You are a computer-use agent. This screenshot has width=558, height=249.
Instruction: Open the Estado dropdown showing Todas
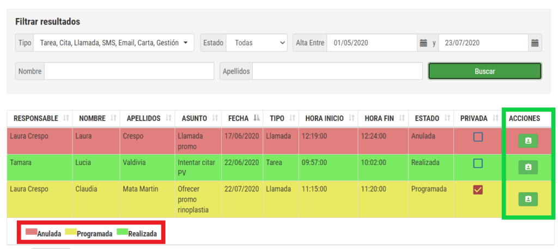point(257,42)
